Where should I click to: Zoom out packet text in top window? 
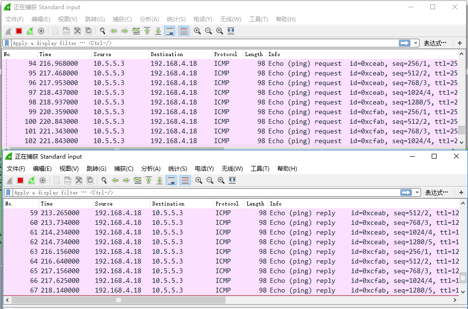pyautogui.click(x=208, y=31)
